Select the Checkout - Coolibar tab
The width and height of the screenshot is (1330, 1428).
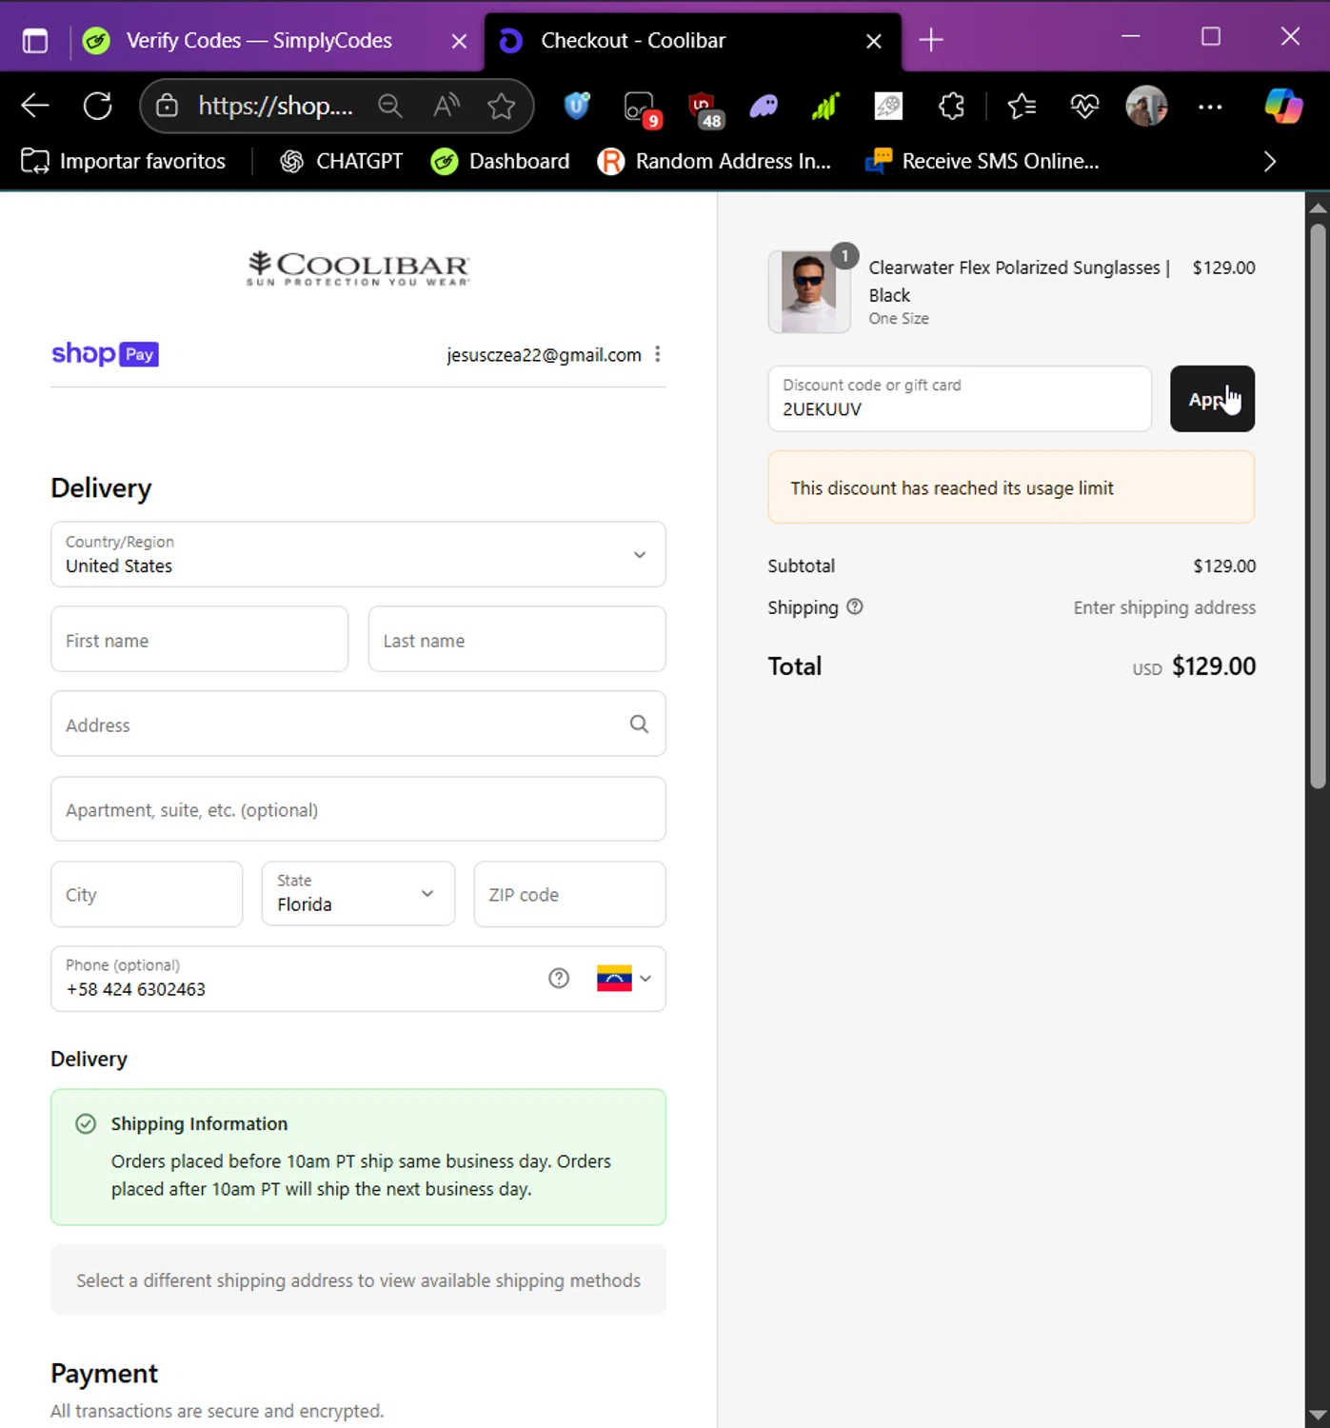(633, 41)
